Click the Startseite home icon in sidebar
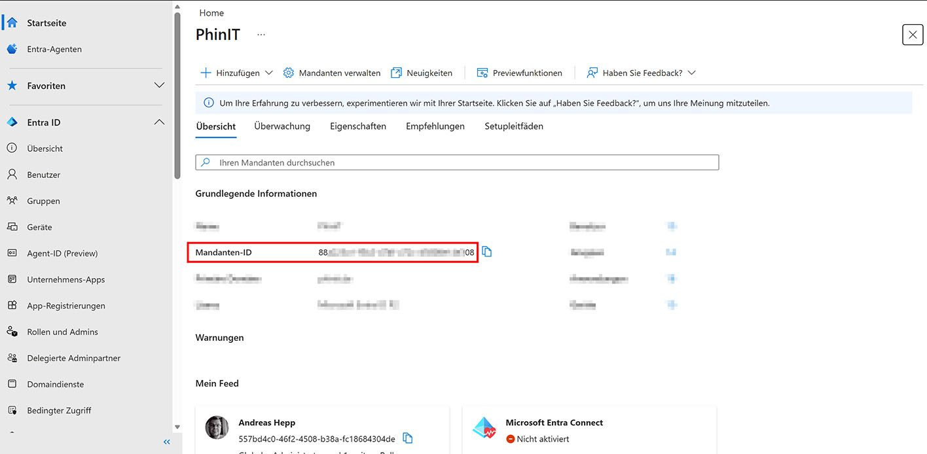927x454 pixels. 12,23
